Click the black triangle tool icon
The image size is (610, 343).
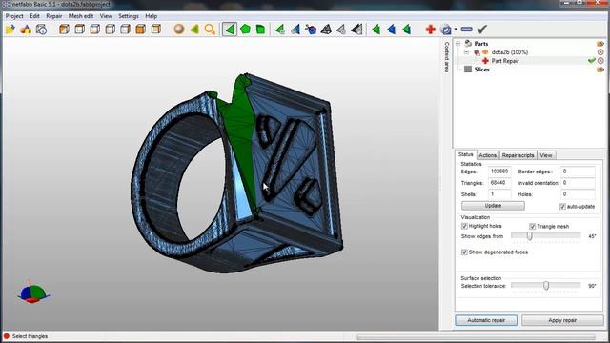coord(356,30)
